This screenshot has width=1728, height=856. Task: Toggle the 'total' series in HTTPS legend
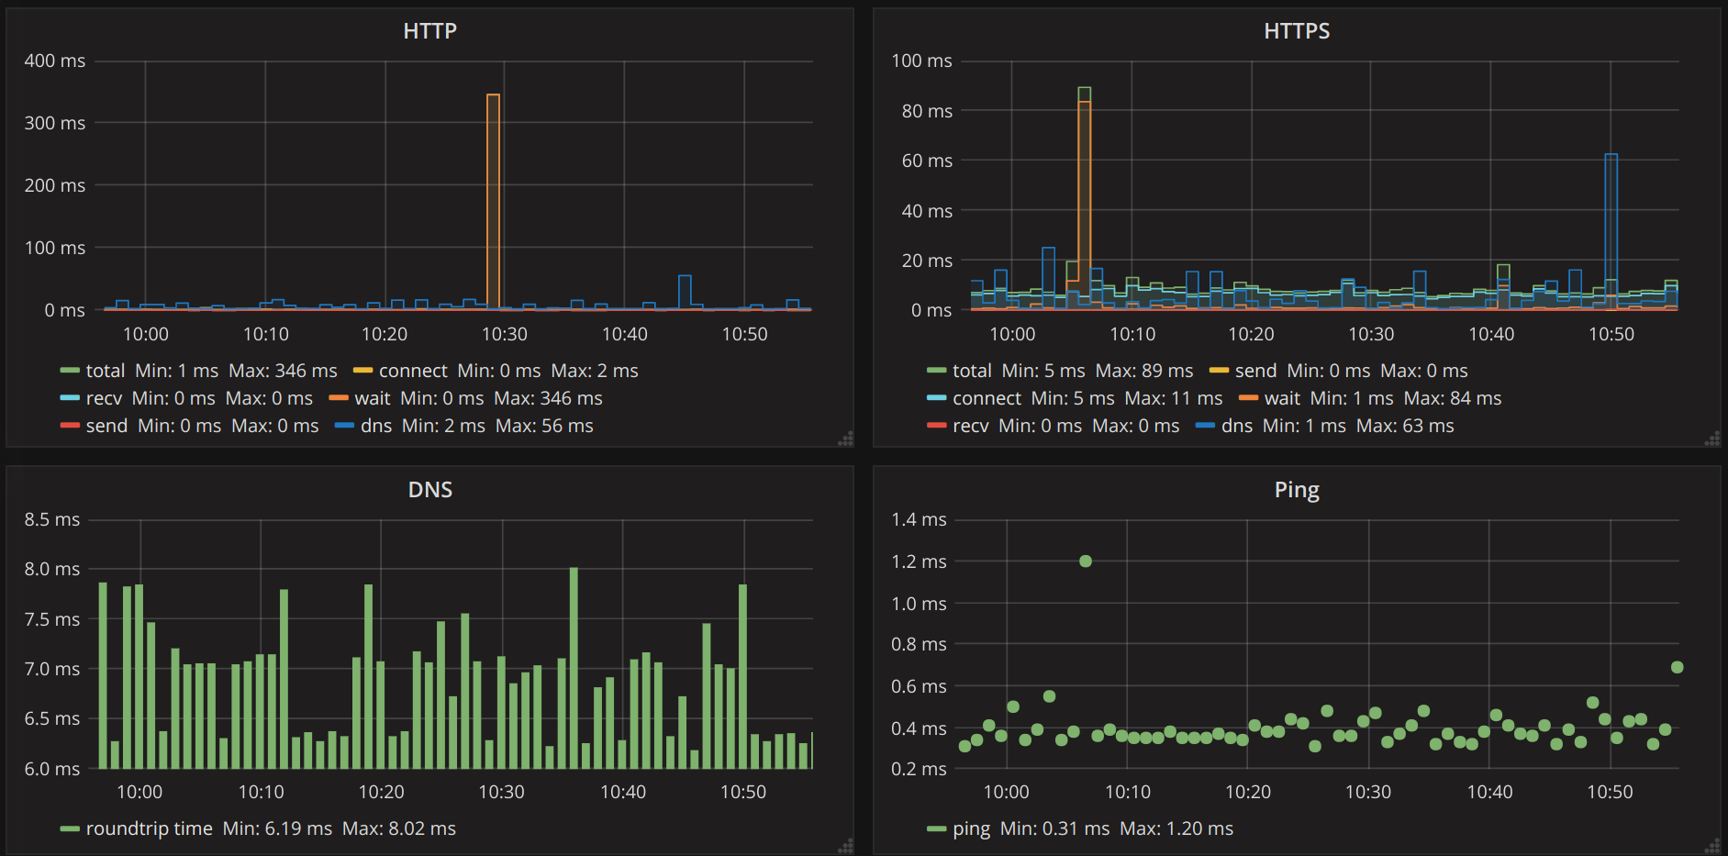(972, 371)
